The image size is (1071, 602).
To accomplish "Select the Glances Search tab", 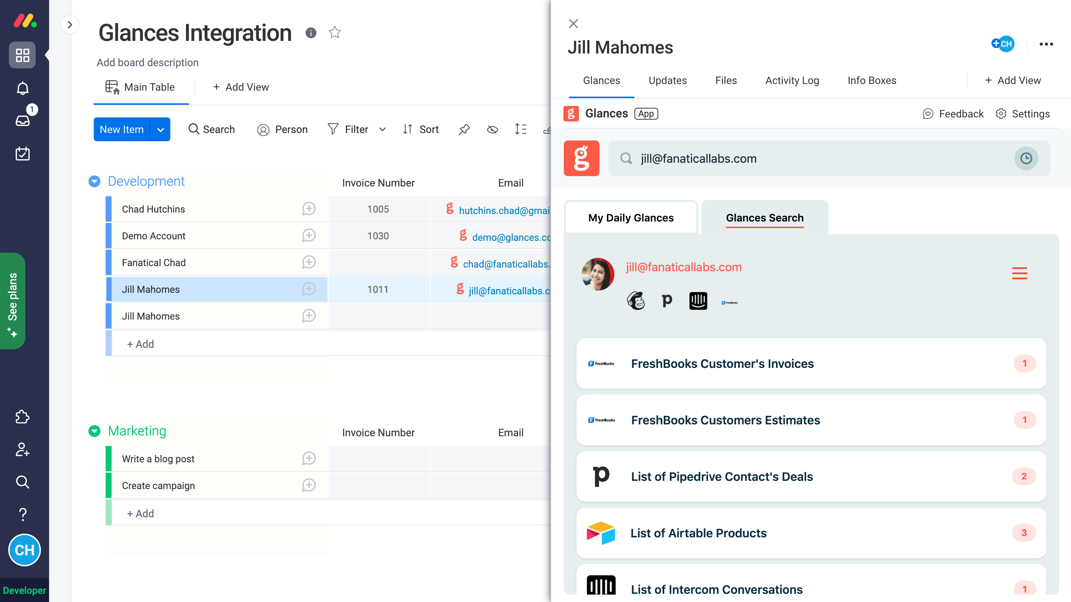I will (765, 218).
